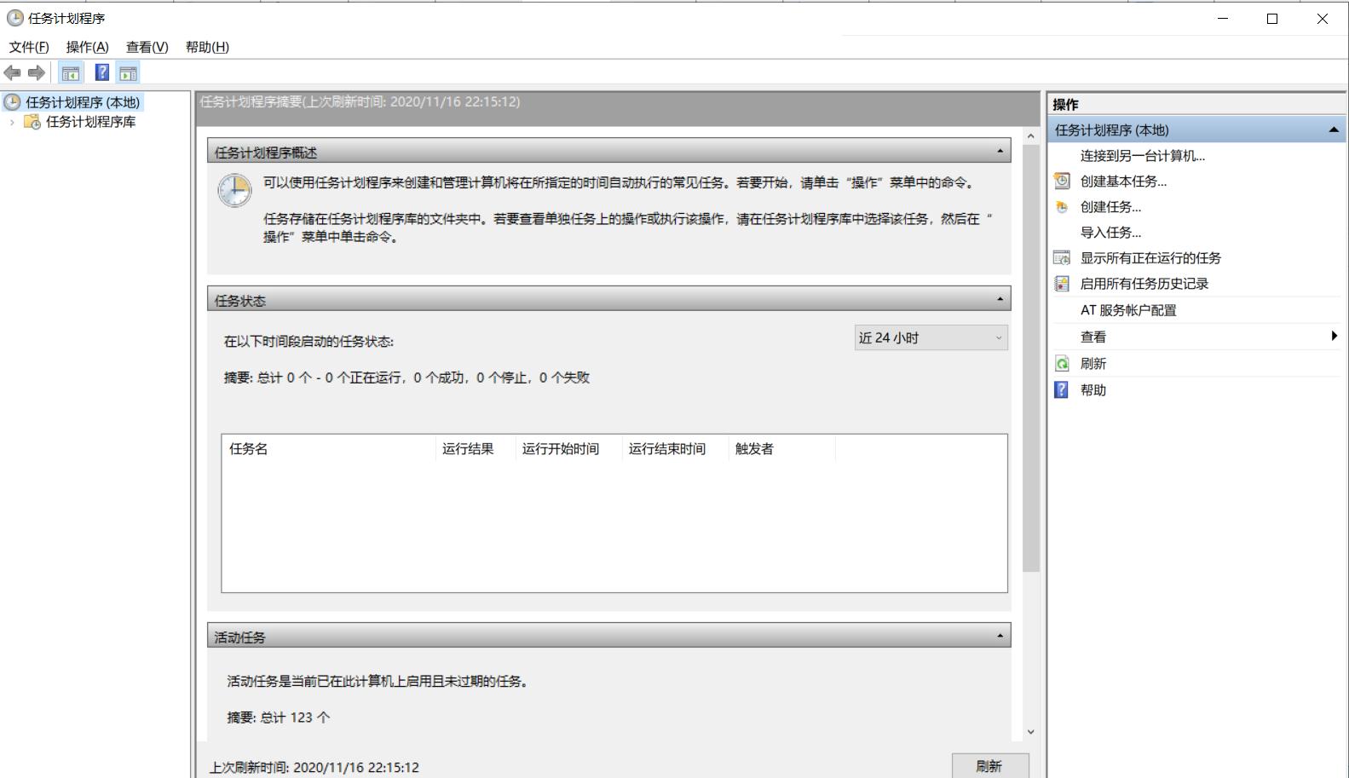Minimize the Task Scheduler window
This screenshot has width=1349, height=778.
[1223, 18]
